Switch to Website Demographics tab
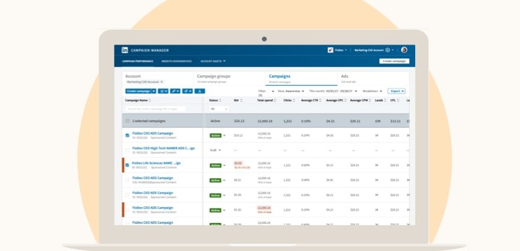Image resolution: width=520 pixels, height=251 pixels. point(177,61)
